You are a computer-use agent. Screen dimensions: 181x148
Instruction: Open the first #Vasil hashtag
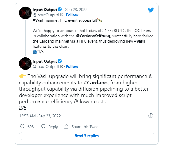[x=38, y=20]
